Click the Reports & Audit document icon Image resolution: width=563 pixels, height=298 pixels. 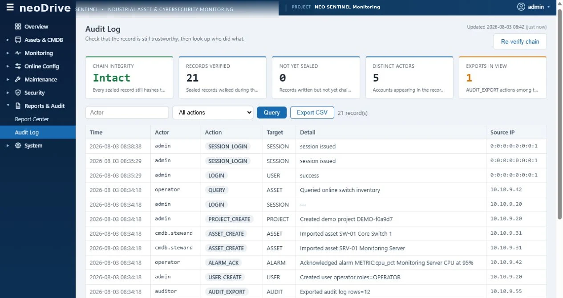click(x=18, y=106)
